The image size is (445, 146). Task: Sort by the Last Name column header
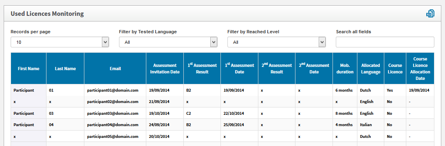pyautogui.click(x=65, y=69)
